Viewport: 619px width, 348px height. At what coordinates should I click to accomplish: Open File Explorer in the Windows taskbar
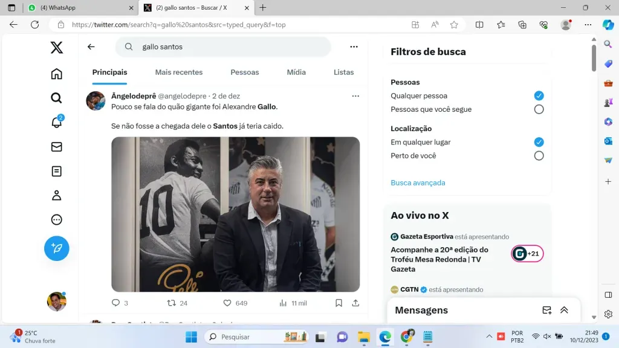click(x=363, y=337)
